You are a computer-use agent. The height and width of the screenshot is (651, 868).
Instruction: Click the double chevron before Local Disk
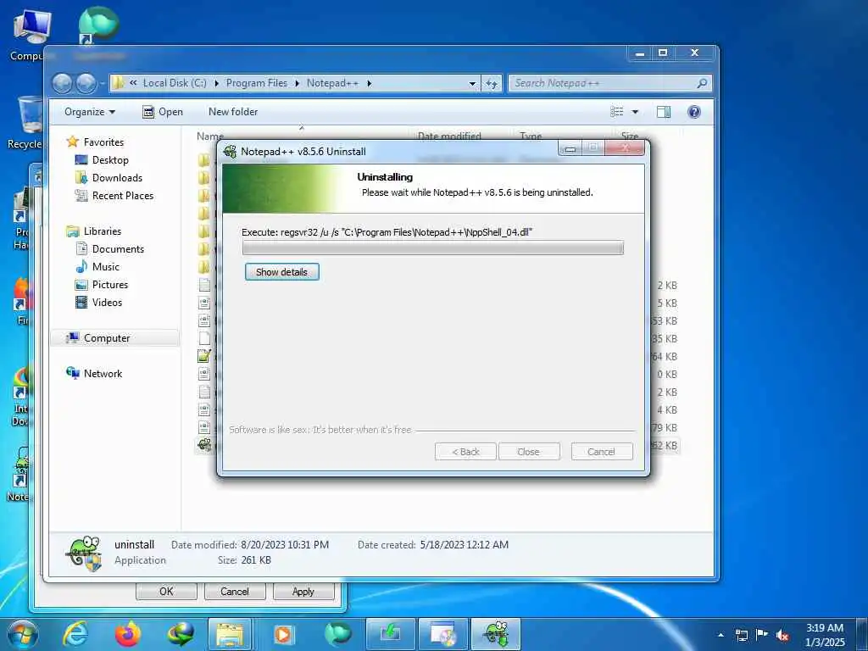coord(133,83)
